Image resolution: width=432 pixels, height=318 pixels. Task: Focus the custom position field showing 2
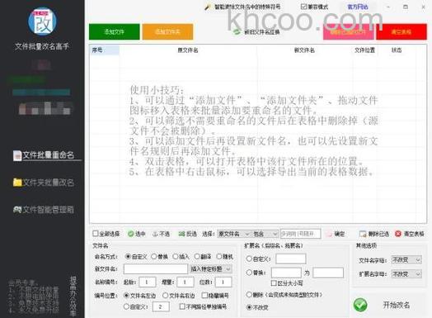[161, 306]
